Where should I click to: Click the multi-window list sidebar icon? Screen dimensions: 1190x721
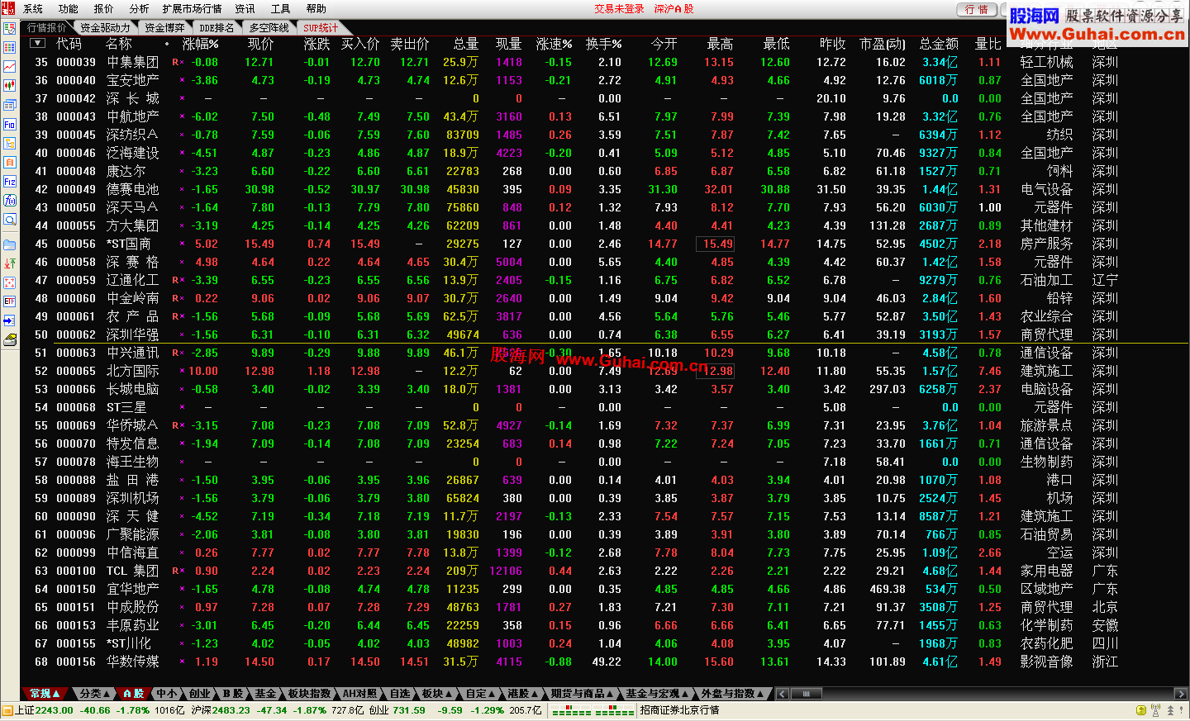click(x=10, y=105)
